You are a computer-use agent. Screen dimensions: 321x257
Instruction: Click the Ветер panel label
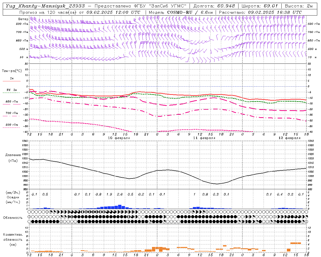[23, 19]
